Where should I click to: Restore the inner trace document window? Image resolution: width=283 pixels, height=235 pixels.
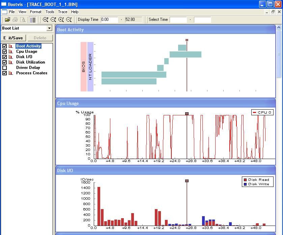273,12
